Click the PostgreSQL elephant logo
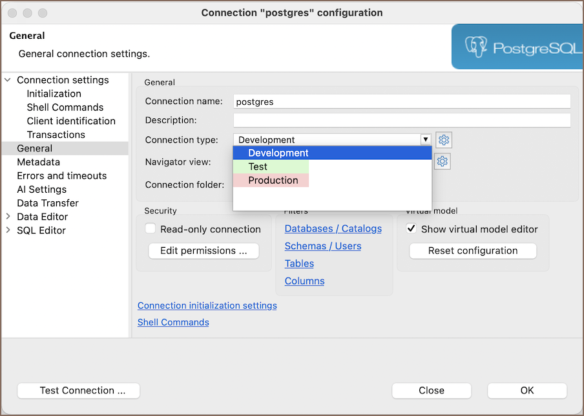 475,47
